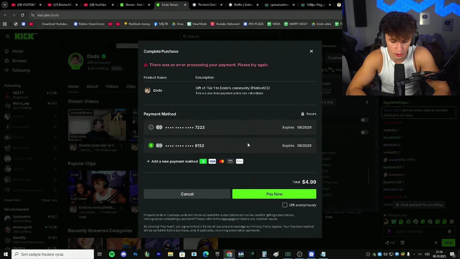Open Drive bookmark
The width and height of the screenshot is (460, 259).
click(178, 24)
